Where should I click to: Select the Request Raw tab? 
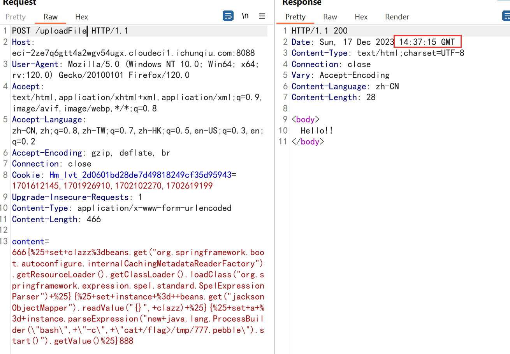click(x=51, y=17)
